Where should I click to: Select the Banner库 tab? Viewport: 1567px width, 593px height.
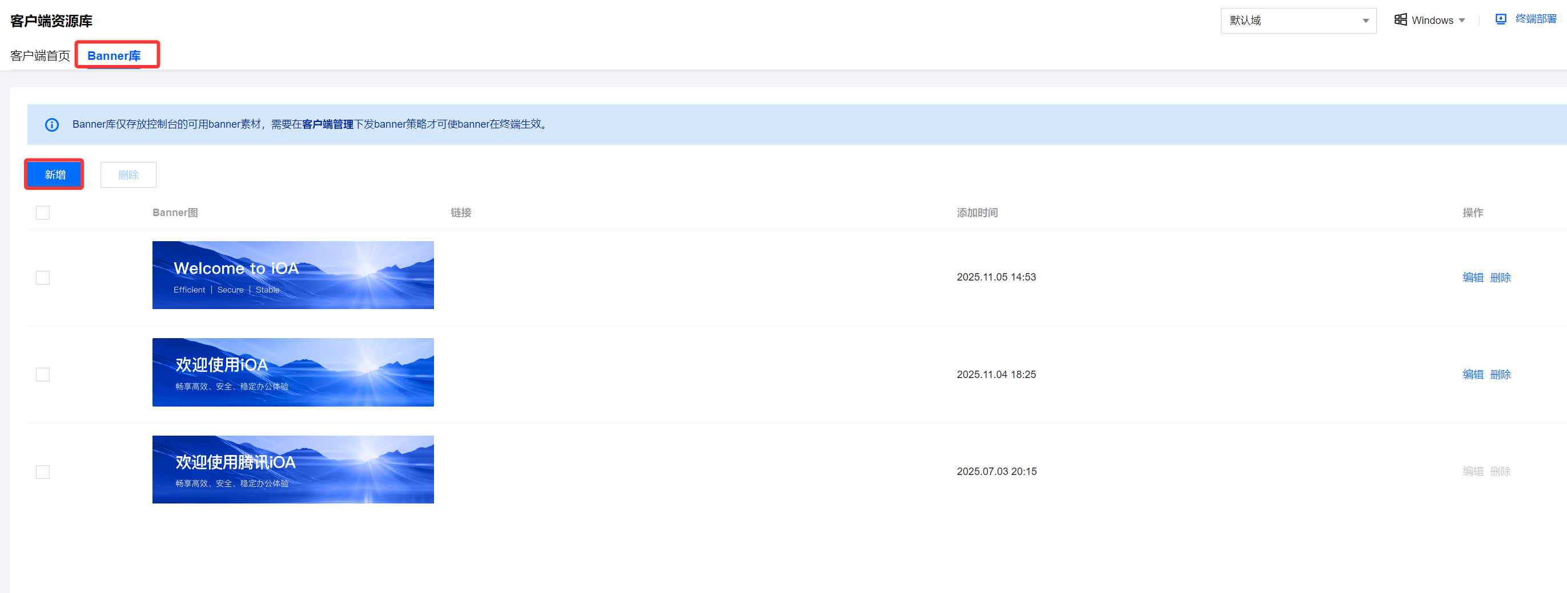(114, 56)
